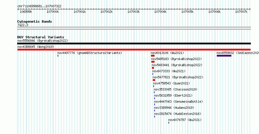Open the nsv6073333 (Wu2021) label
The width and height of the screenshot is (259, 134).
click(x=169, y=71)
